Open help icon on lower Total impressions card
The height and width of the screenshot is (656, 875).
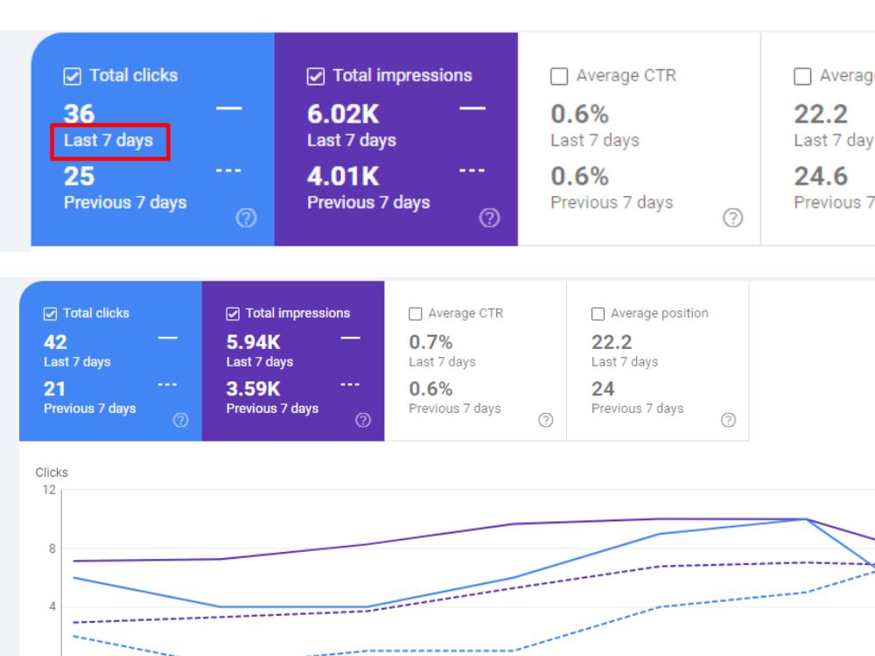[x=363, y=420]
